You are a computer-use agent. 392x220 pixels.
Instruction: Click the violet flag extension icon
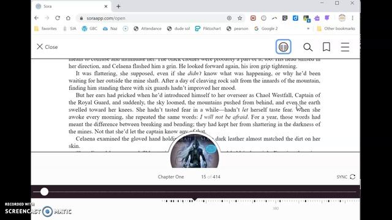(x=327, y=18)
